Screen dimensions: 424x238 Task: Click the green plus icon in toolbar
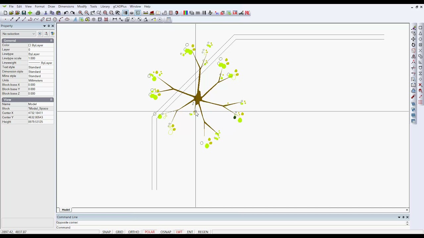(30, 13)
